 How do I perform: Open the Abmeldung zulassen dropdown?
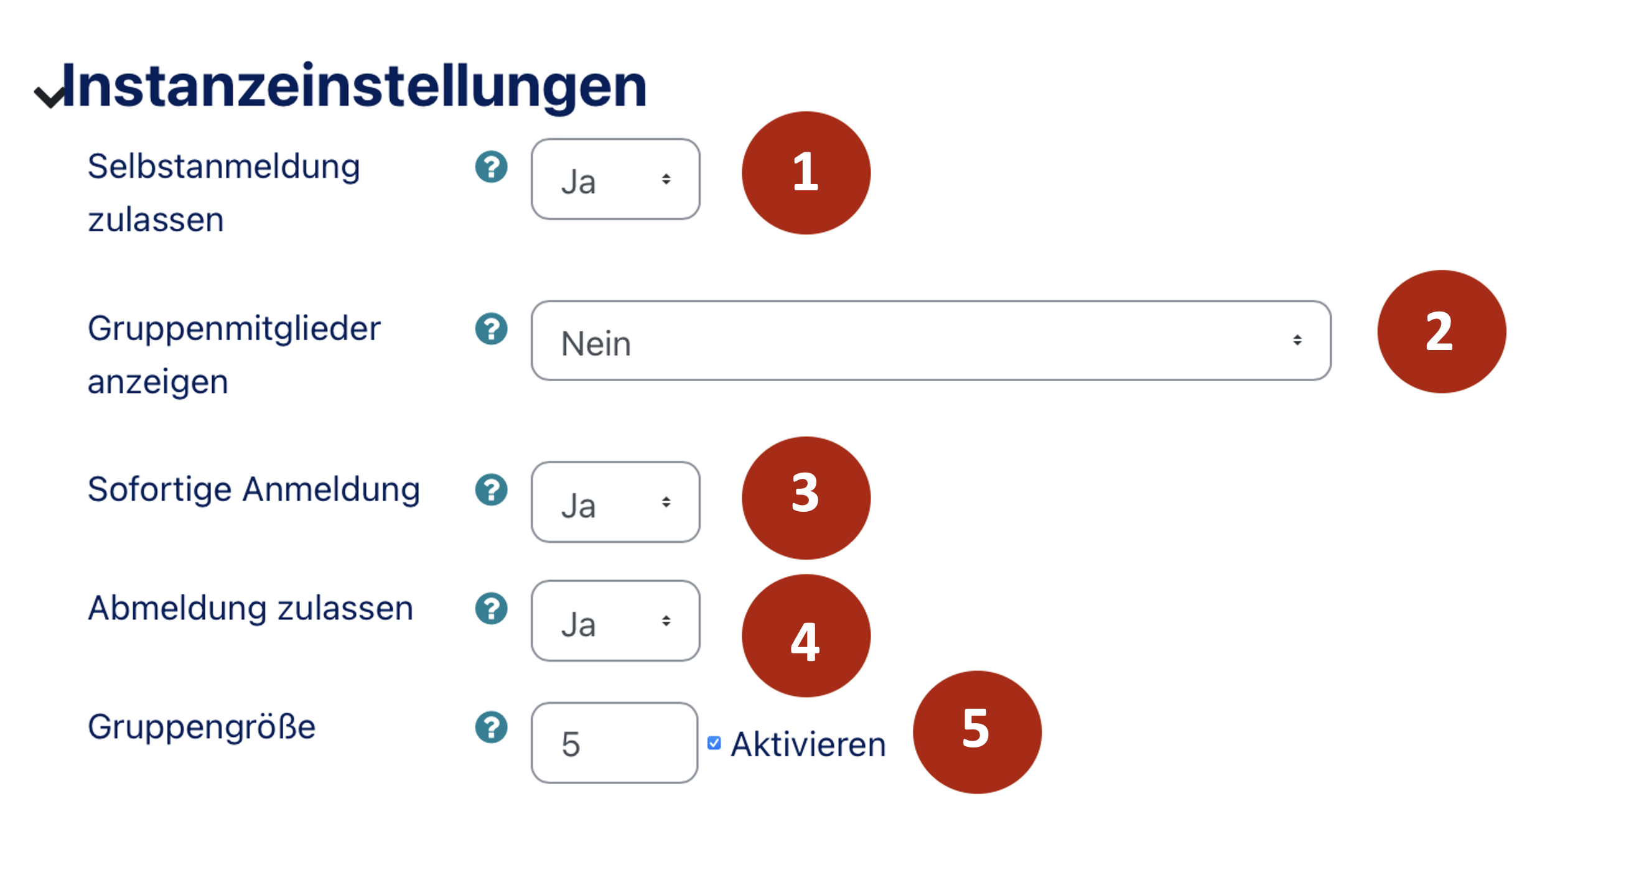615,621
